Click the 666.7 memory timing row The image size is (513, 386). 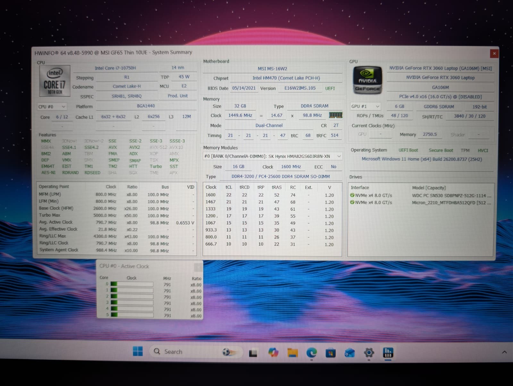272,244
